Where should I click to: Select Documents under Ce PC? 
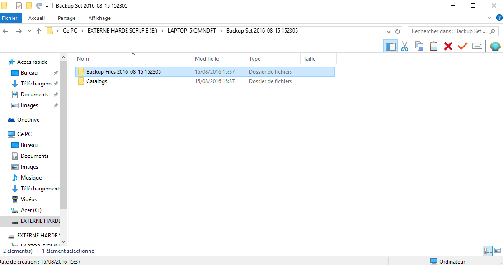(x=34, y=156)
